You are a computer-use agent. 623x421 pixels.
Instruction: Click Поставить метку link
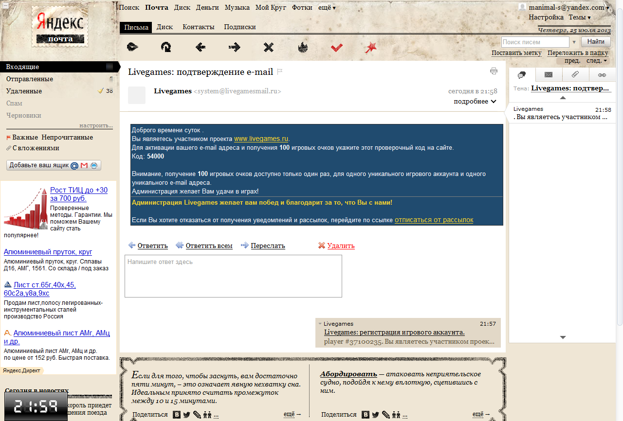pos(516,53)
